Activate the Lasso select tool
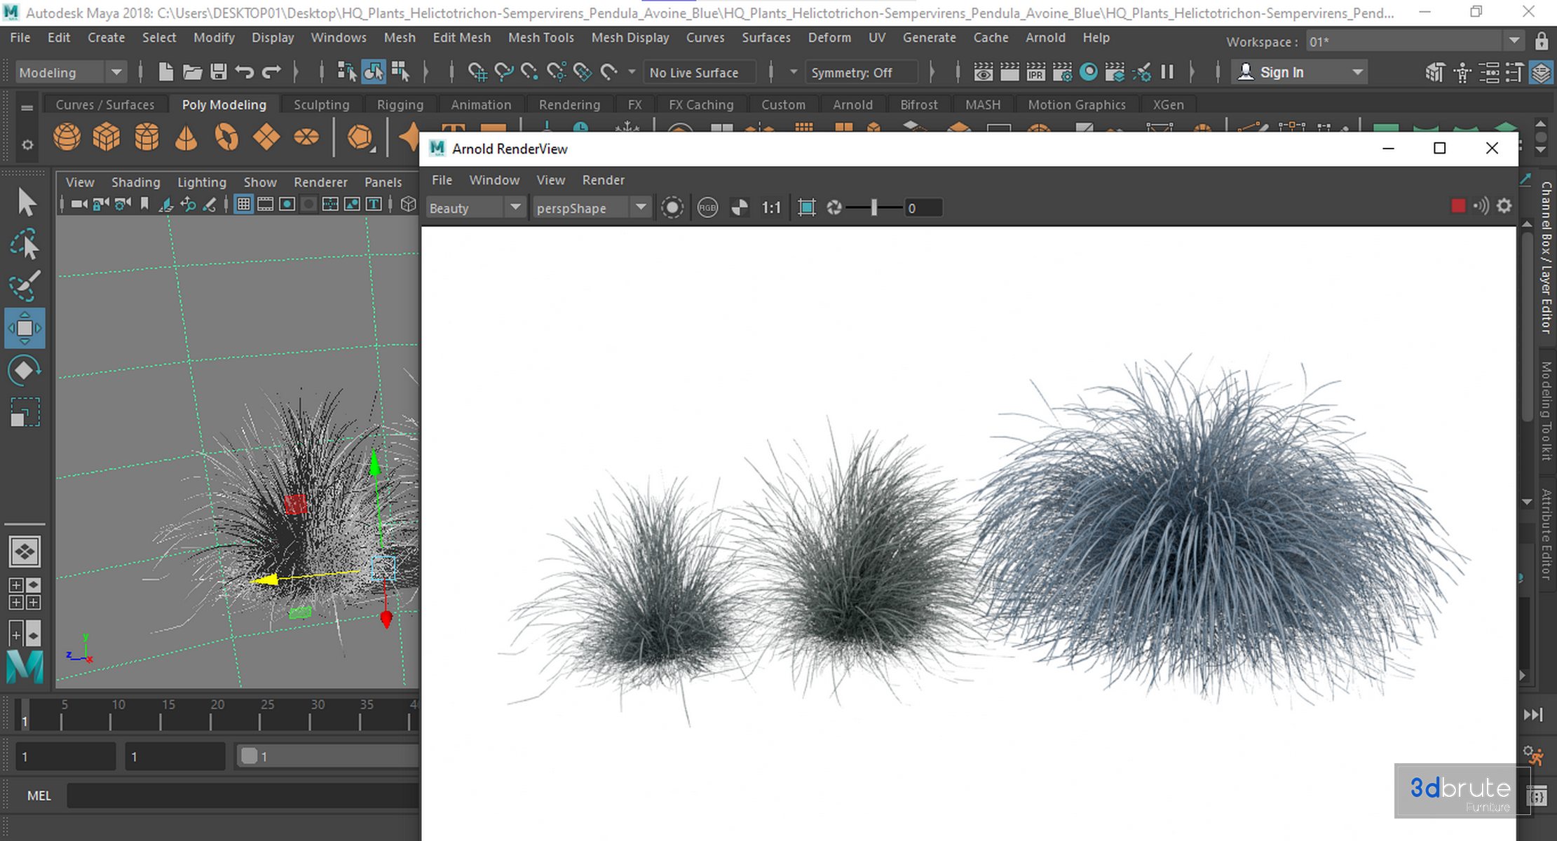 click(x=25, y=245)
